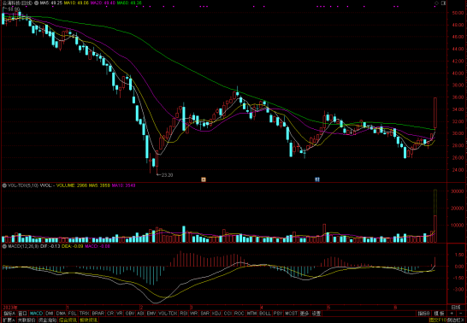Open the 指标A indicator group dropdown
Image resolution: width=467 pixels, height=323 pixels.
pos(9,314)
